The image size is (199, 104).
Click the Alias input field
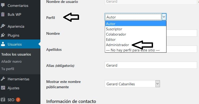coord(151,65)
